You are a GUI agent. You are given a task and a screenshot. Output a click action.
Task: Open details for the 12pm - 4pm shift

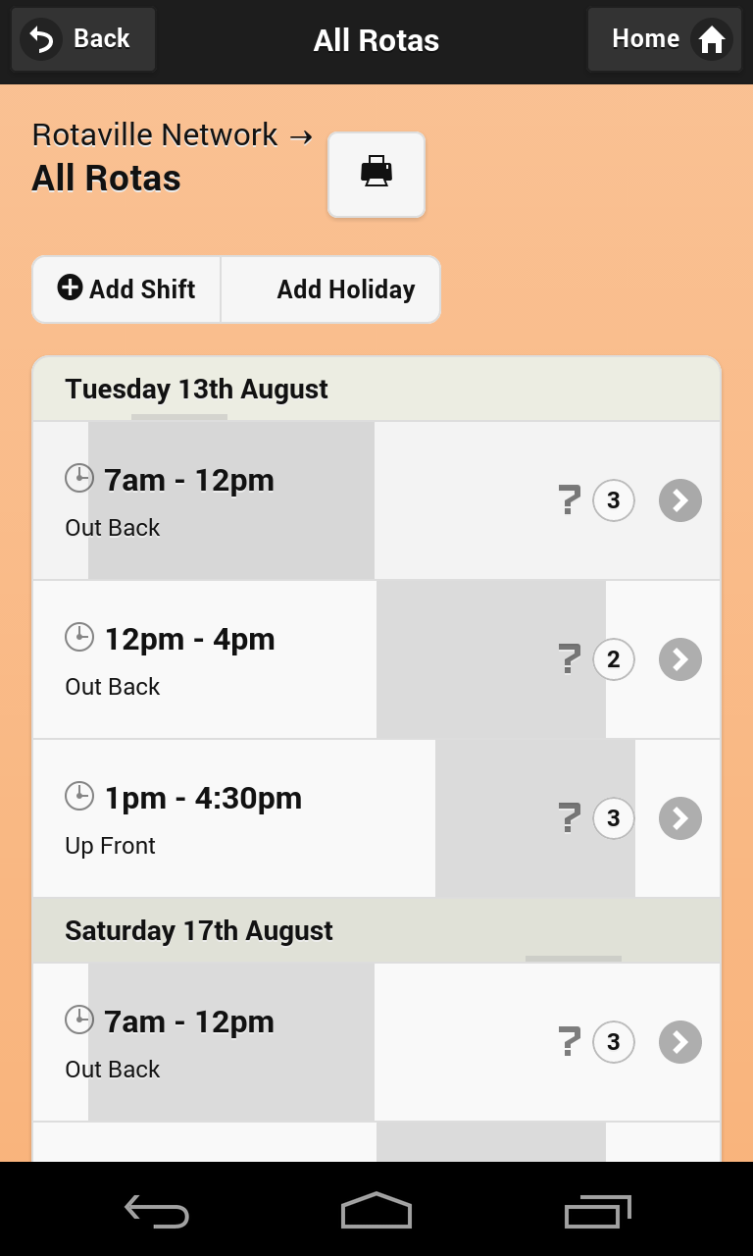pos(679,659)
